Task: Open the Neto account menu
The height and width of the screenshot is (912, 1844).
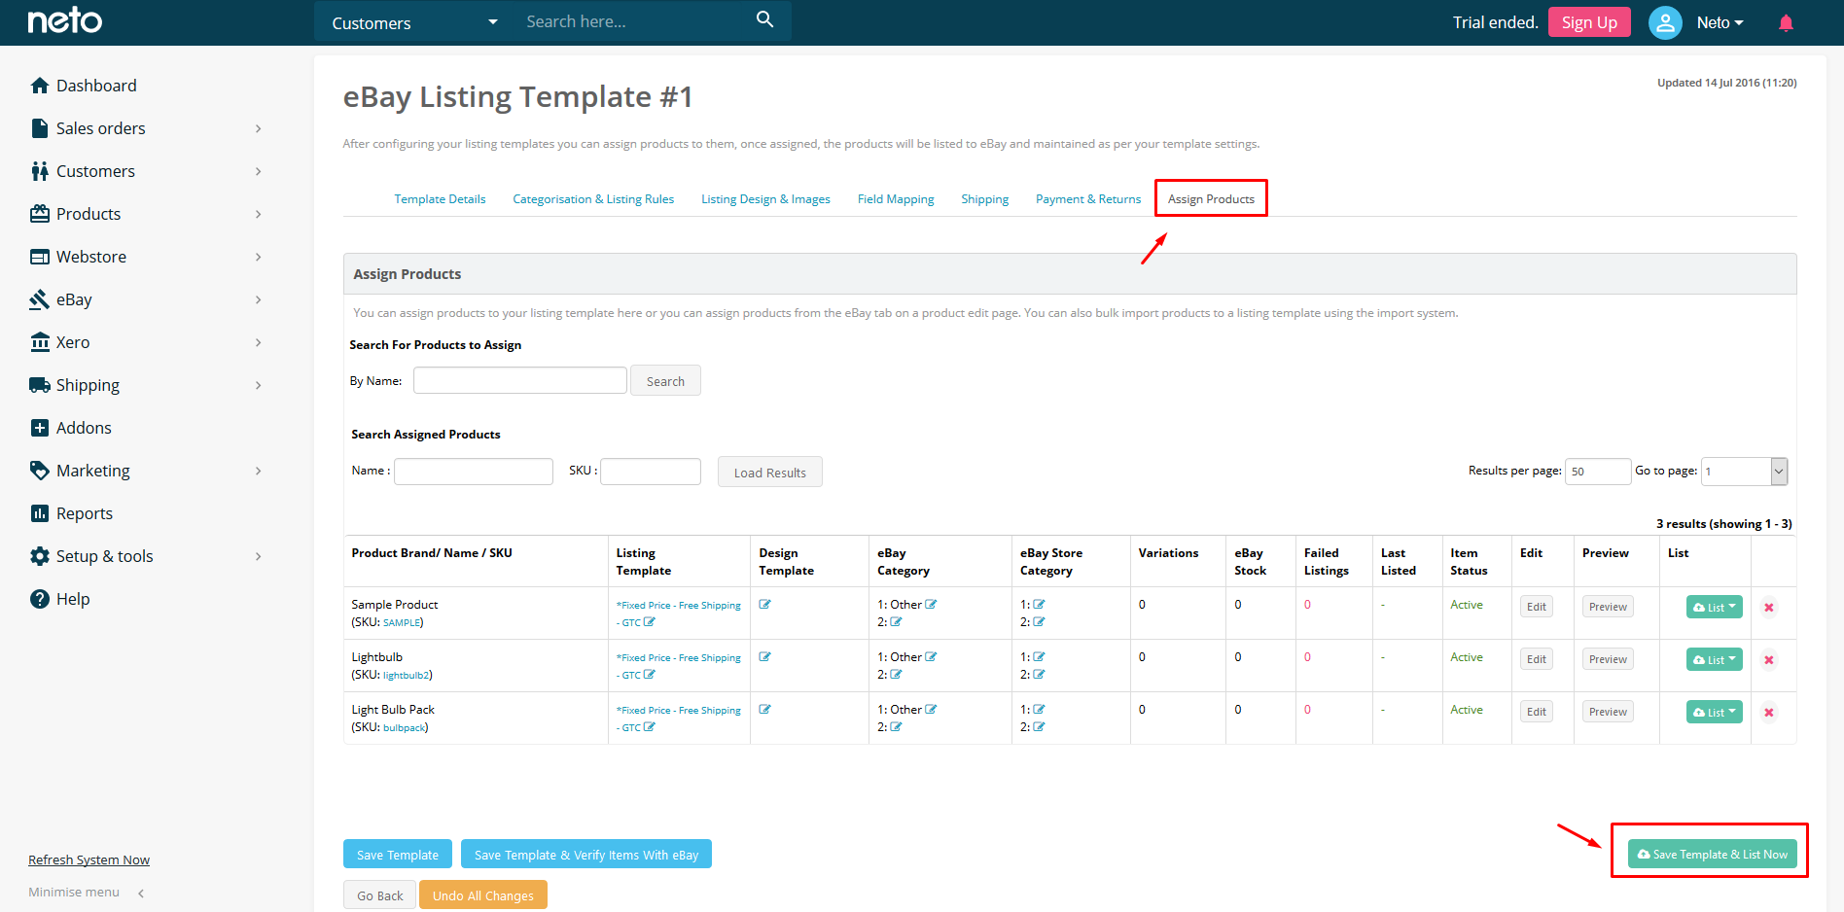Action: (1720, 22)
